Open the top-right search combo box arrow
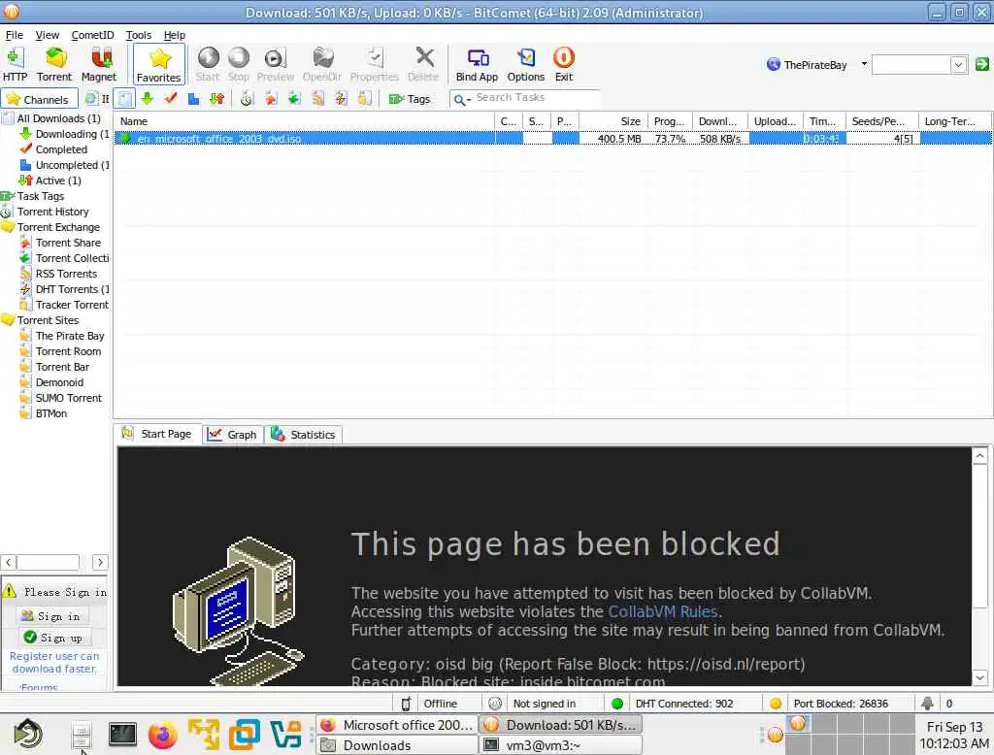 tap(958, 65)
